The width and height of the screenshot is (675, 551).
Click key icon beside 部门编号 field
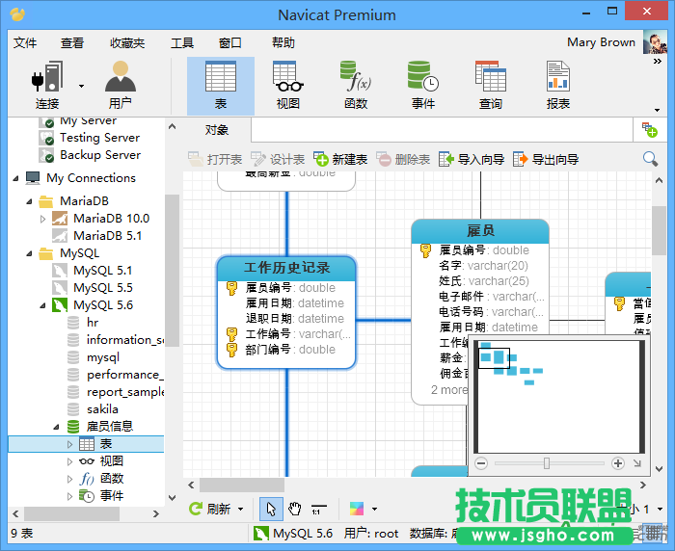[231, 350]
